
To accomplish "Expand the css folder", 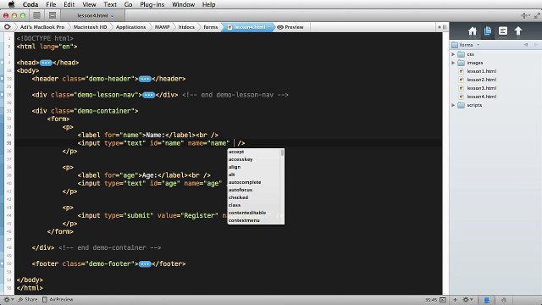I will tap(453, 54).
